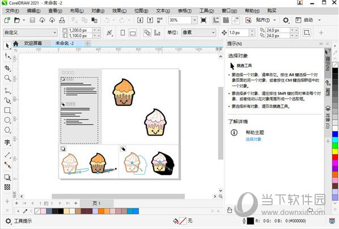The height and width of the screenshot is (229, 339).
Task: Open the zoom level 30% dropdown
Action: point(194,20)
